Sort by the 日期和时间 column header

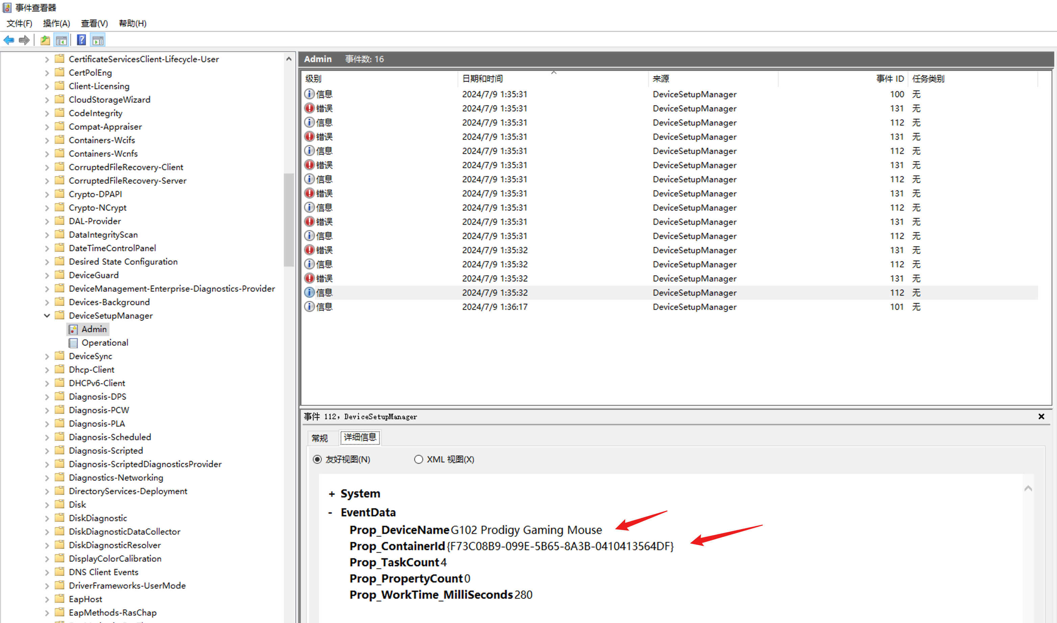[483, 79]
